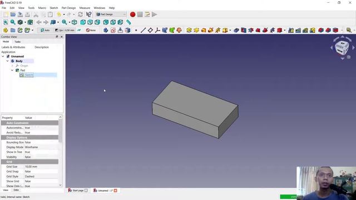This screenshot has width=356, height=200.
Task: Open the Part Design menu
Action: tap(68, 8)
